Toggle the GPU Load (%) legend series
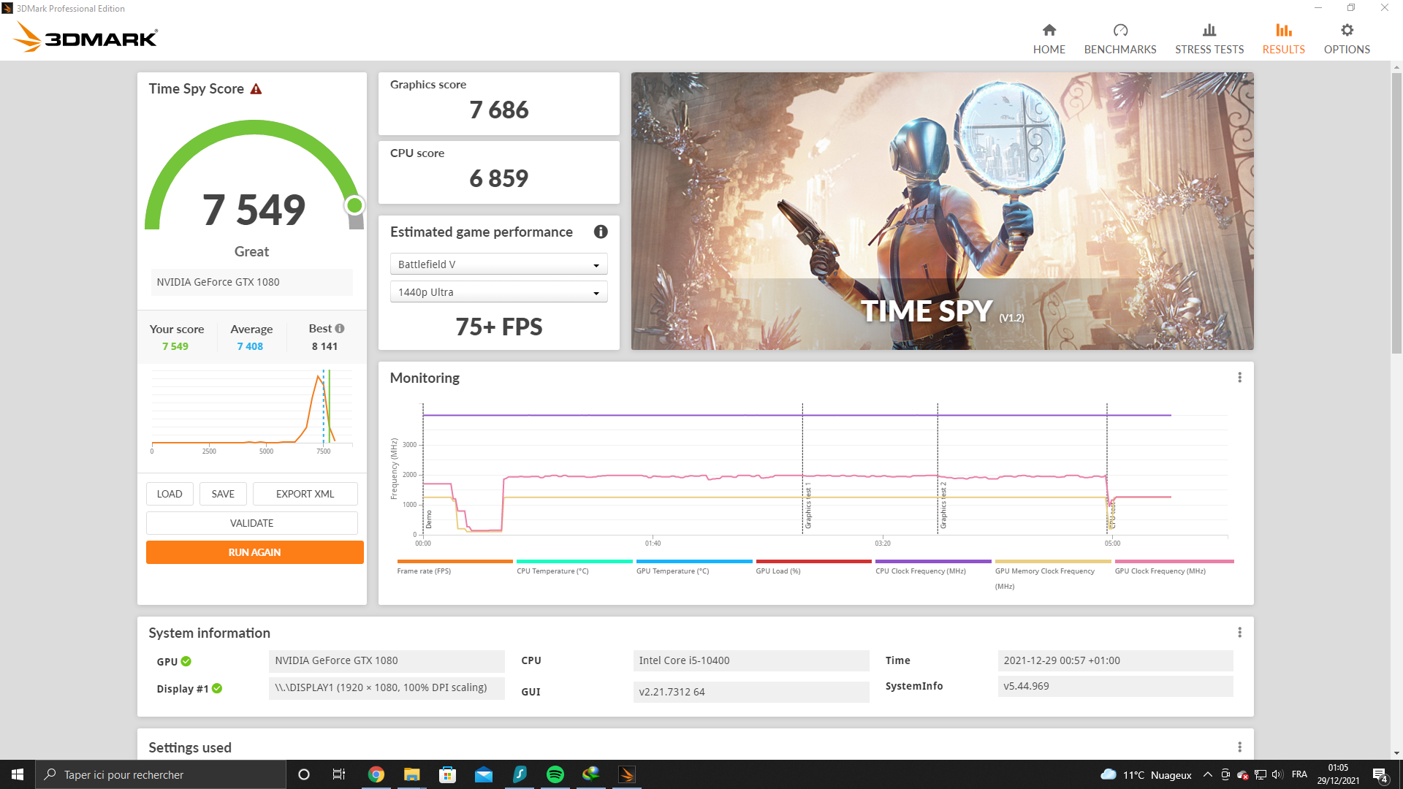 pyautogui.click(x=778, y=571)
